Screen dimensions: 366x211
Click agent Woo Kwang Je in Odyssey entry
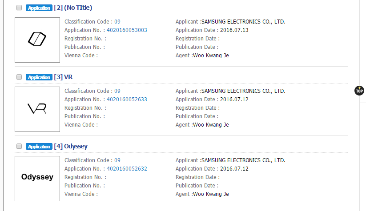[x=211, y=194]
